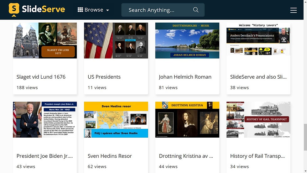Open the Sven Hedins resor thumbnail
The width and height of the screenshot is (307, 173).
tap(116, 119)
